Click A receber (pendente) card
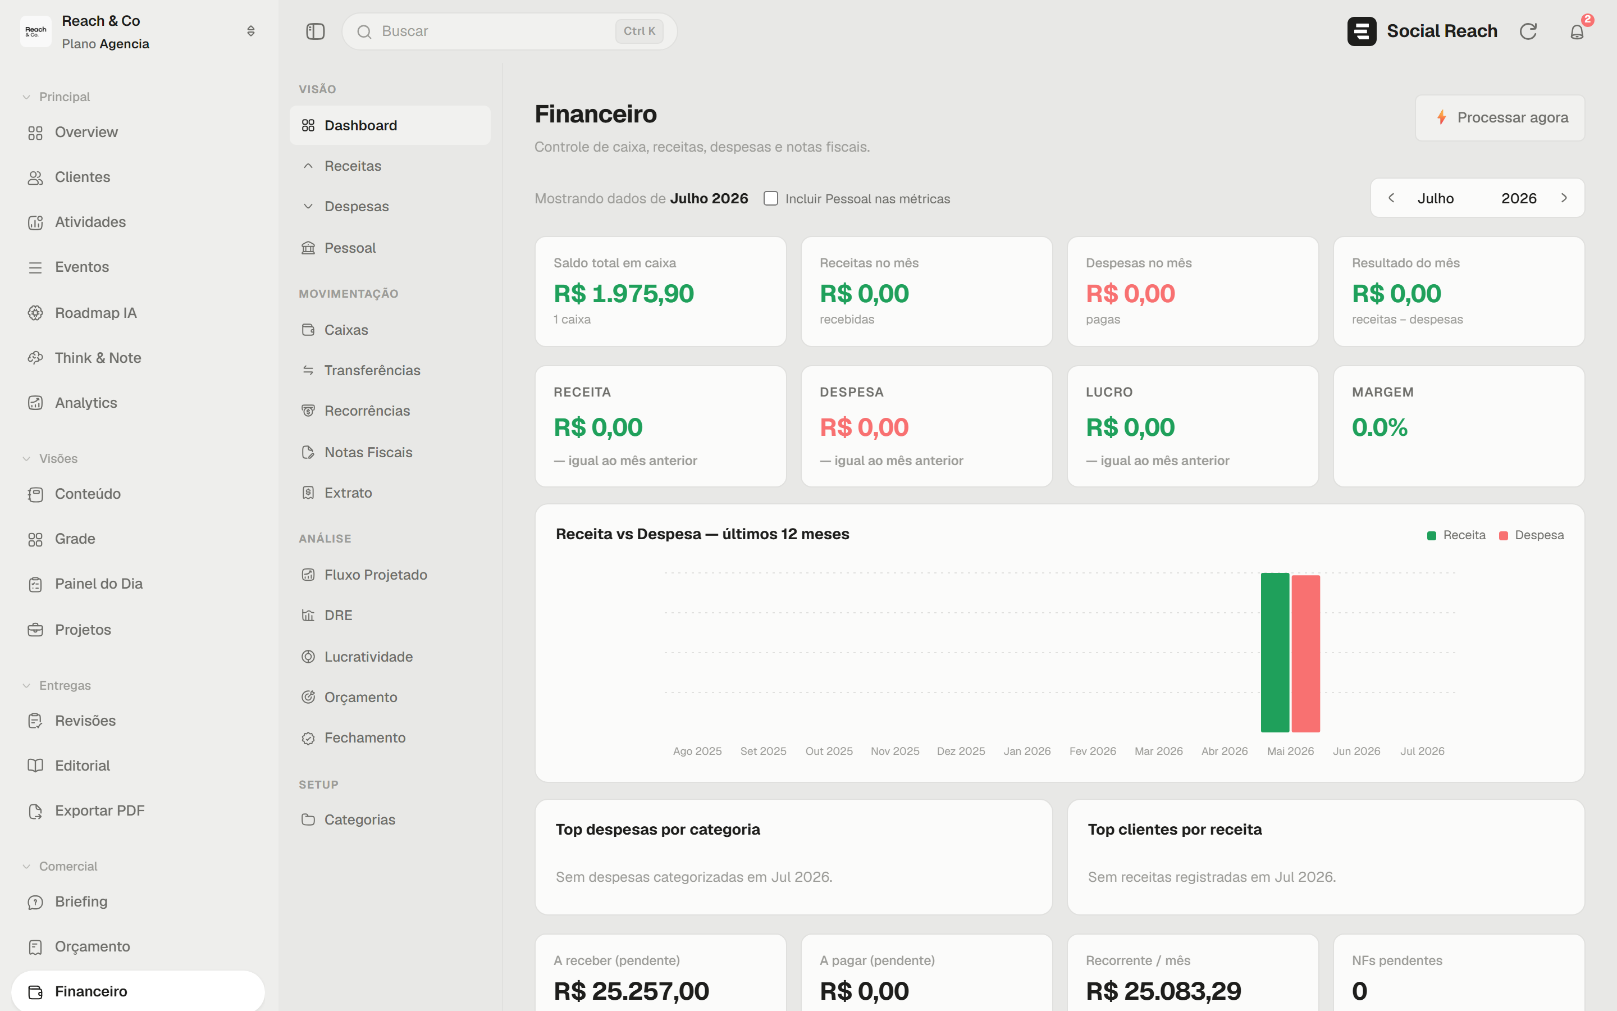Image resolution: width=1617 pixels, height=1011 pixels. tap(661, 973)
